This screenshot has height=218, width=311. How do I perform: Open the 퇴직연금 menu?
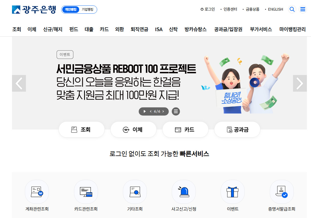(x=140, y=29)
